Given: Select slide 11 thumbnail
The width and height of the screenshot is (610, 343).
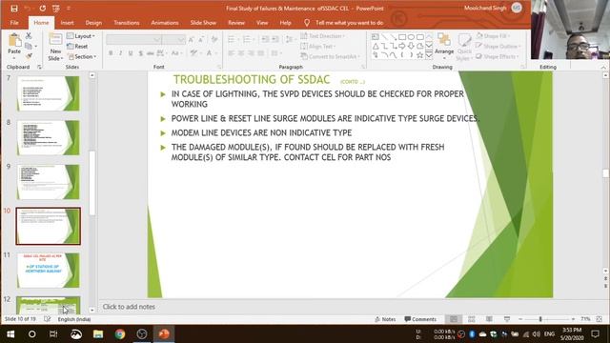Looking at the screenshot, I should pos(49,271).
